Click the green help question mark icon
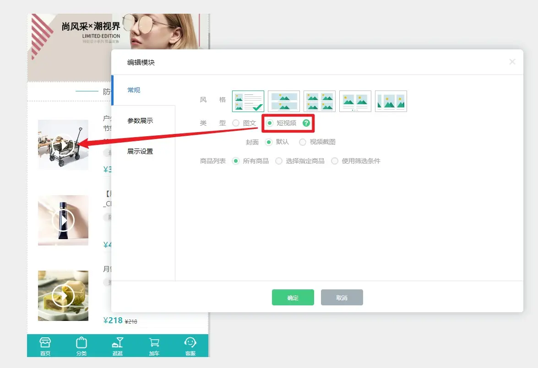The width and height of the screenshot is (538, 368). 306,123
